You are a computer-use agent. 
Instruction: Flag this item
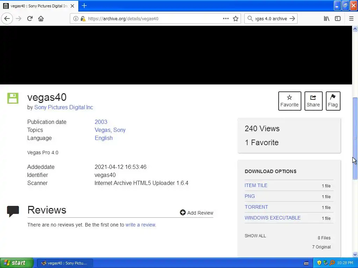(333, 101)
